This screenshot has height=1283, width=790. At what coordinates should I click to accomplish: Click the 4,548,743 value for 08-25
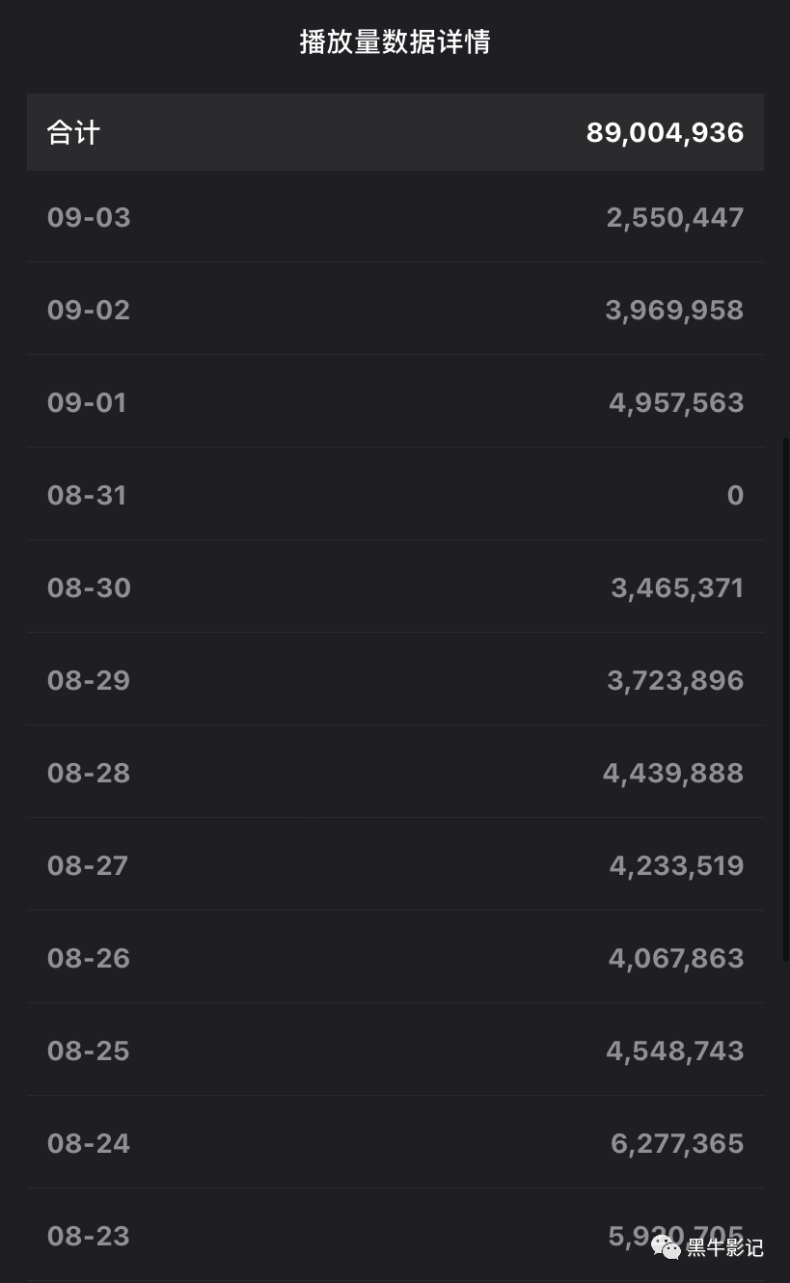(x=675, y=1051)
